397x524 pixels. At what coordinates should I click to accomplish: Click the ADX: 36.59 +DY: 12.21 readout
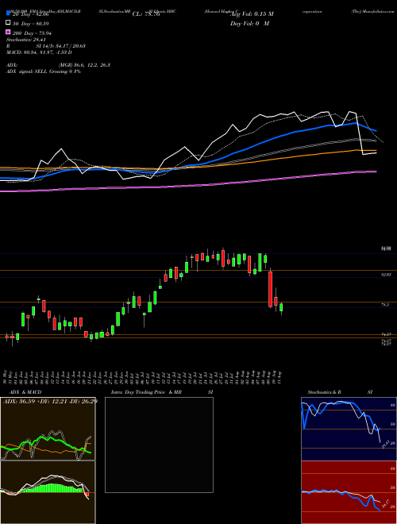click(50, 401)
